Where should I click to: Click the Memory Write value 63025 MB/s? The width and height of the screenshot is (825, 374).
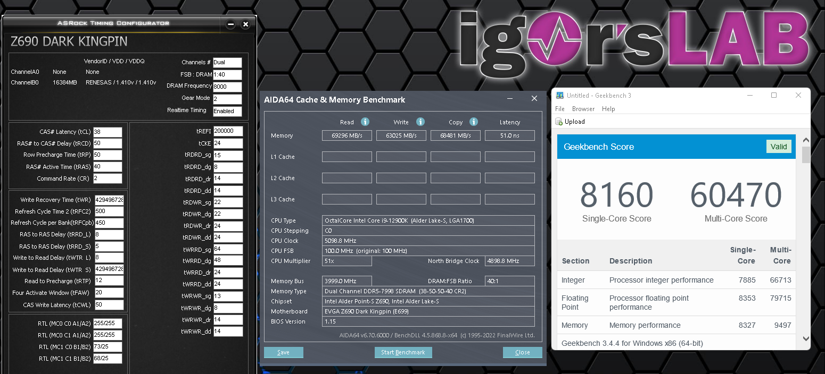[x=401, y=135]
